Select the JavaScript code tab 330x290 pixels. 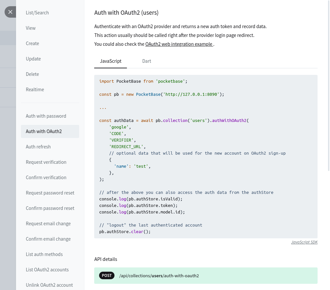(x=111, y=61)
